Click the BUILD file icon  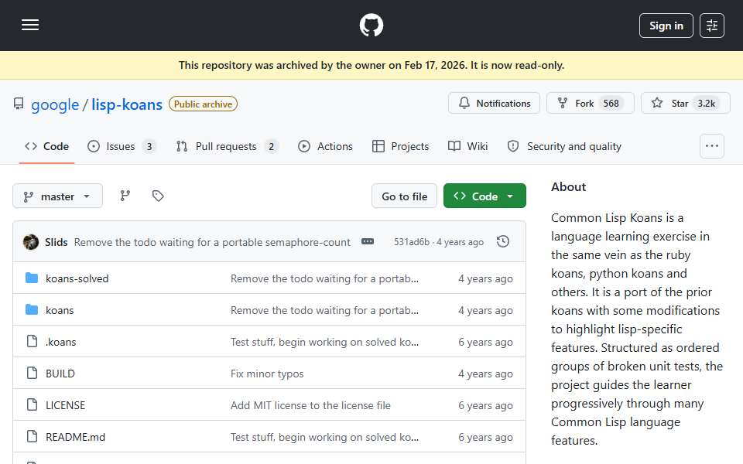click(x=32, y=373)
